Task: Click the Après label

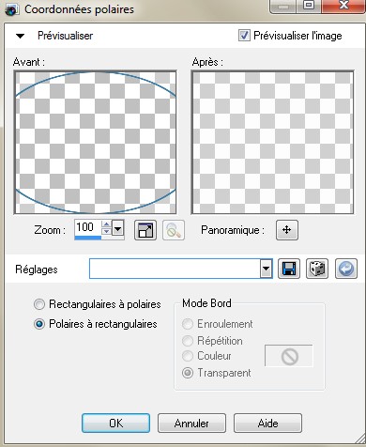Action: tap(207, 62)
